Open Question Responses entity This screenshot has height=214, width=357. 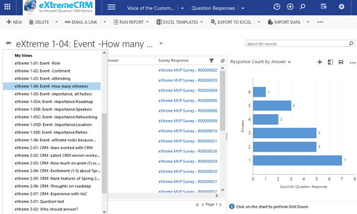pyautogui.click(x=213, y=8)
